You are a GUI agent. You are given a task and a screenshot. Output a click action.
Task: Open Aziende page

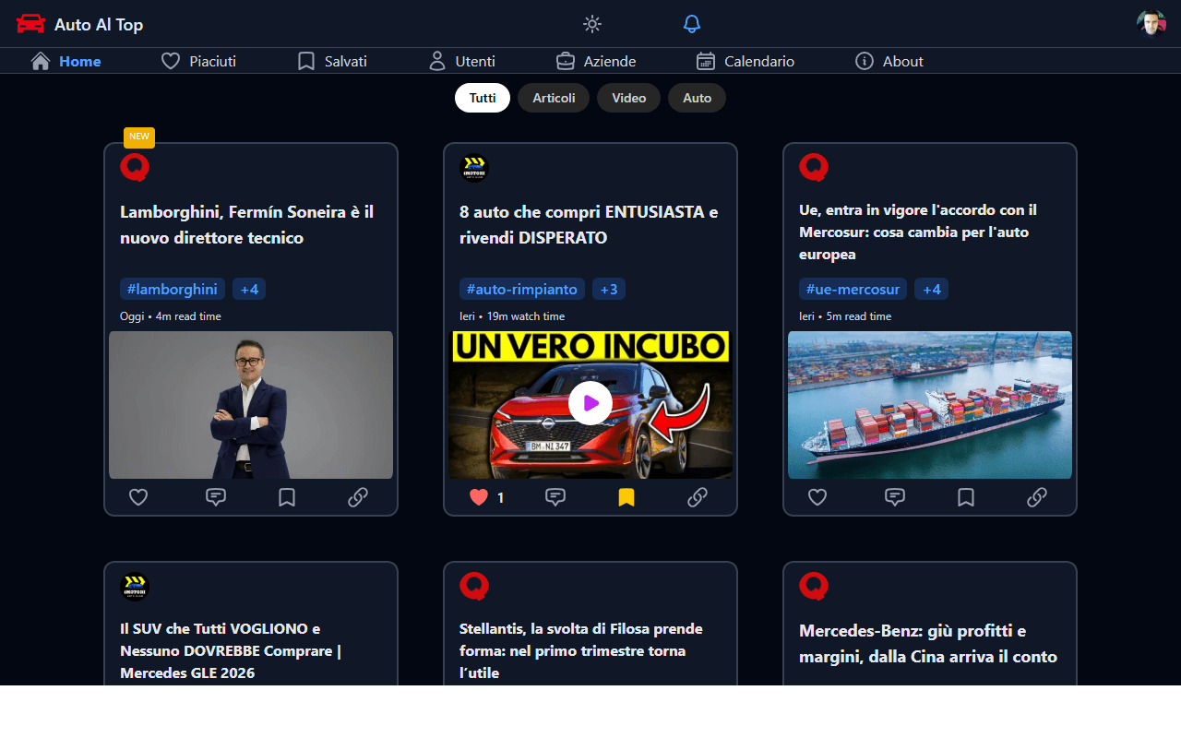(x=596, y=61)
